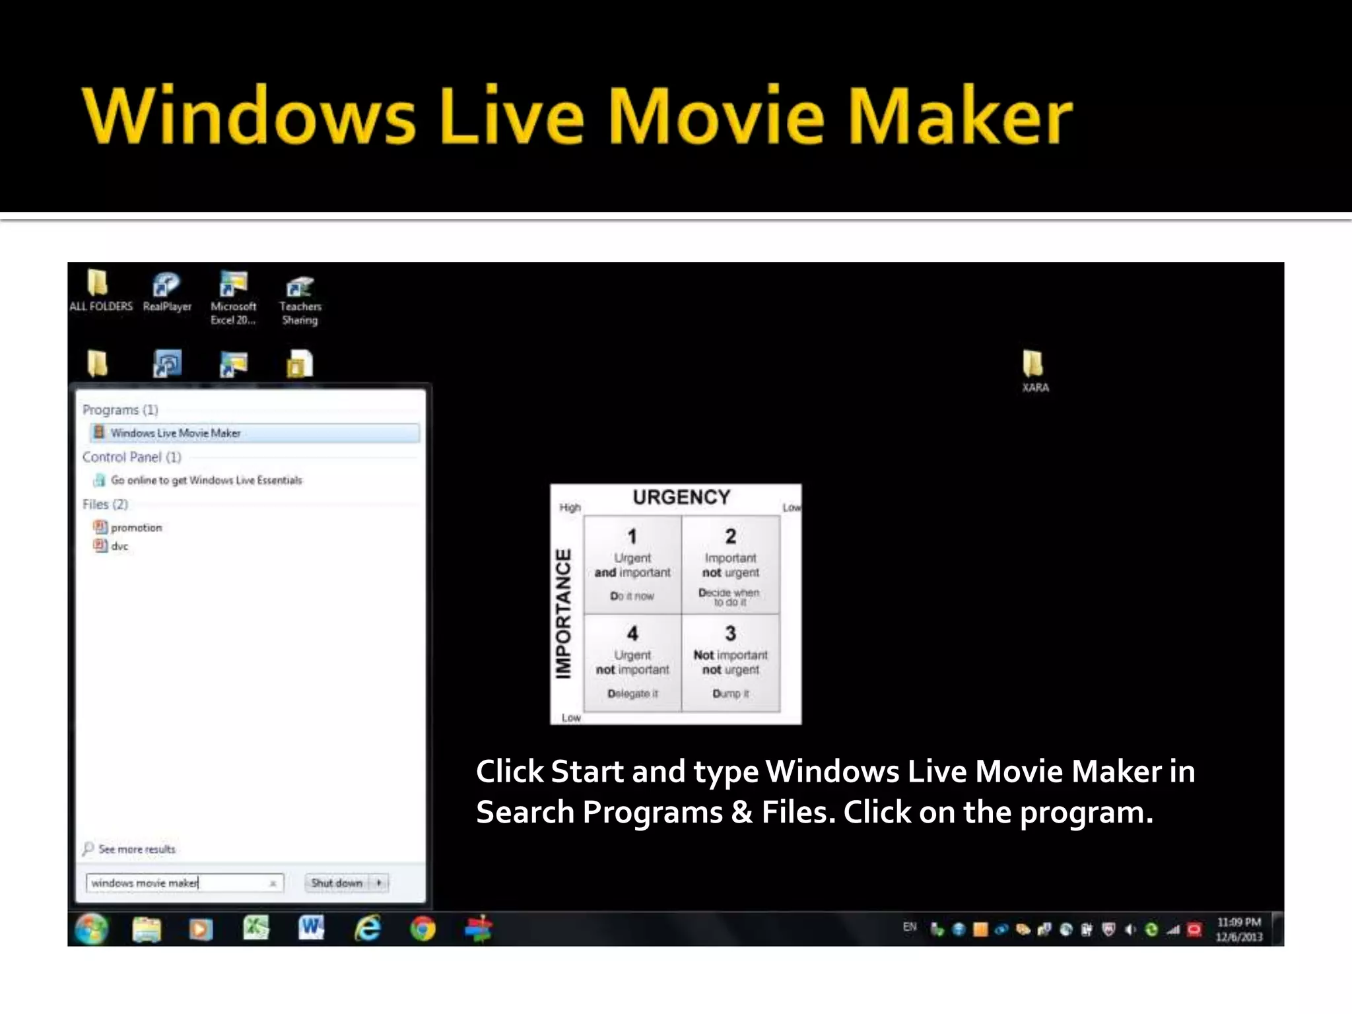Open the colorful signpost taskbar icon

click(478, 929)
